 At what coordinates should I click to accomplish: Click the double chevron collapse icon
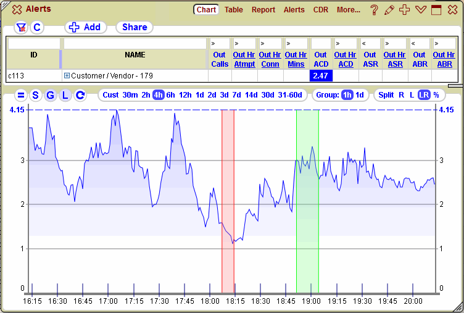point(421,10)
